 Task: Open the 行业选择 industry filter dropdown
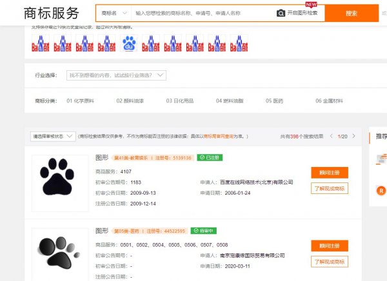pos(116,75)
